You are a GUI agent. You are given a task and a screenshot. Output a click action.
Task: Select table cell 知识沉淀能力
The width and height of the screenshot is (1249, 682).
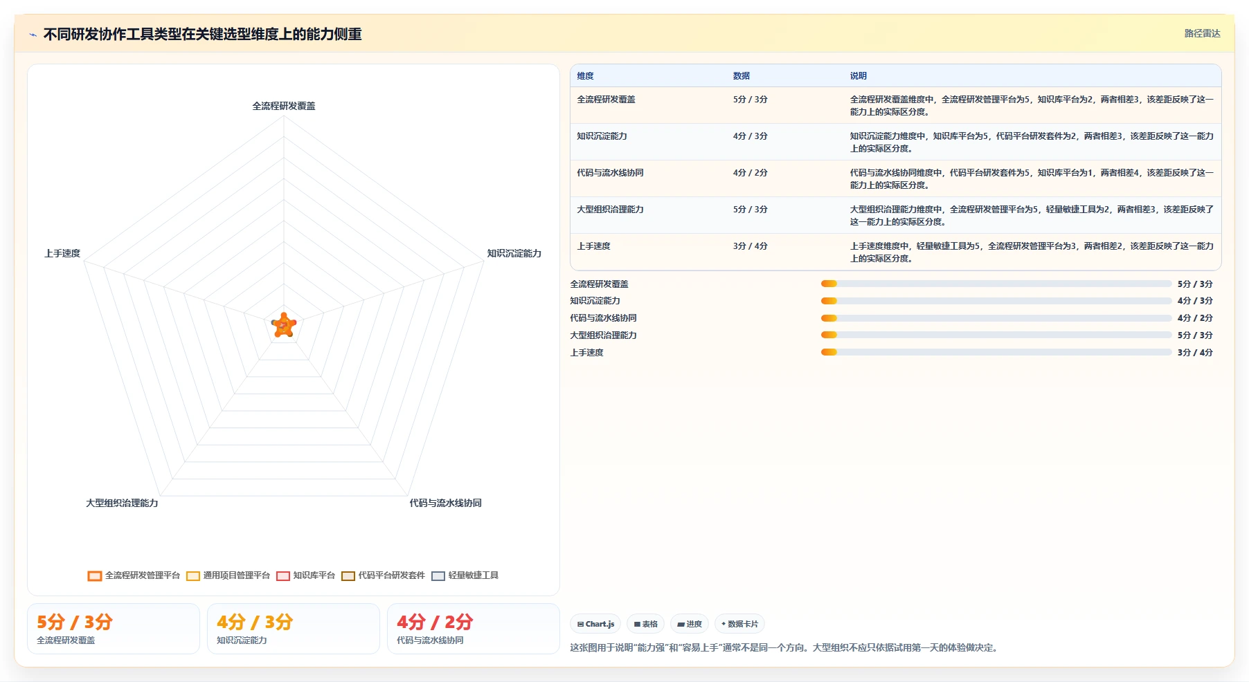pos(602,136)
